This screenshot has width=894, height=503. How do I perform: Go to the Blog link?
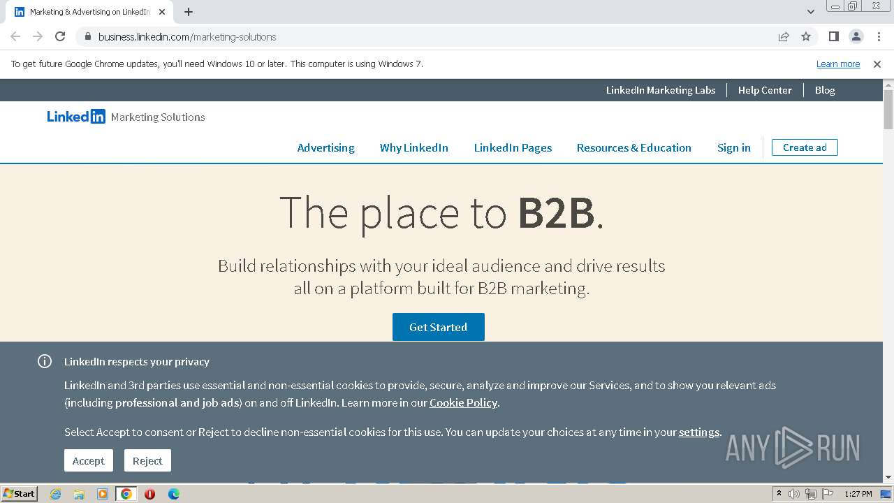point(825,90)
